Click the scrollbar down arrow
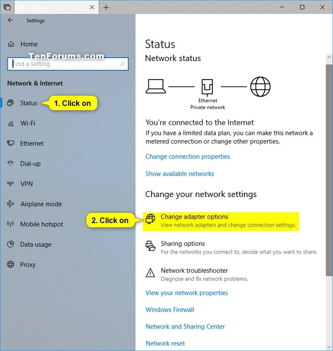The width and height of the screenshot is (333, 351). (x=329, y=347)
